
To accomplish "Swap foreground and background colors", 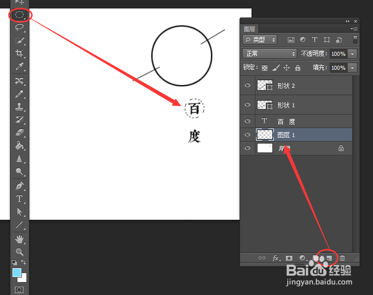I will tap(23, 262).
